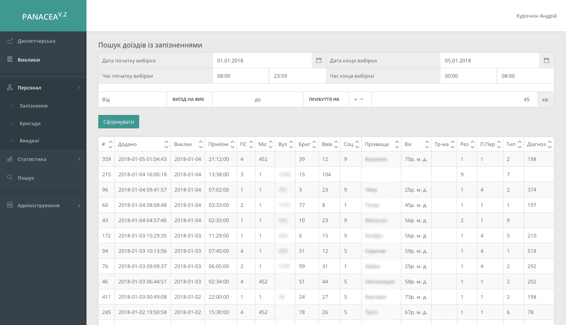Expand the Адміністрування menu chevron
566x325 pixels.
coord(79,206)
